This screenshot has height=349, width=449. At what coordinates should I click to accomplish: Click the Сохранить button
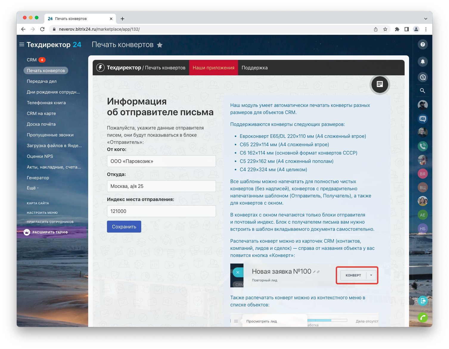pyautogui.click(x=124, y=227)
